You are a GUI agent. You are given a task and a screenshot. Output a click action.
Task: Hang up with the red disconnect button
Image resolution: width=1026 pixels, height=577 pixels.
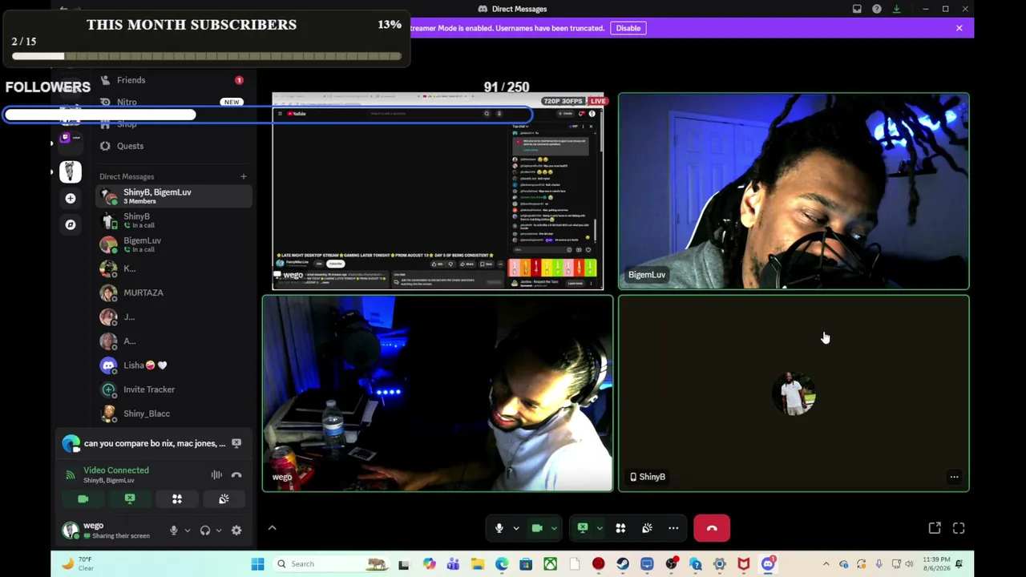tap(712, 528)
